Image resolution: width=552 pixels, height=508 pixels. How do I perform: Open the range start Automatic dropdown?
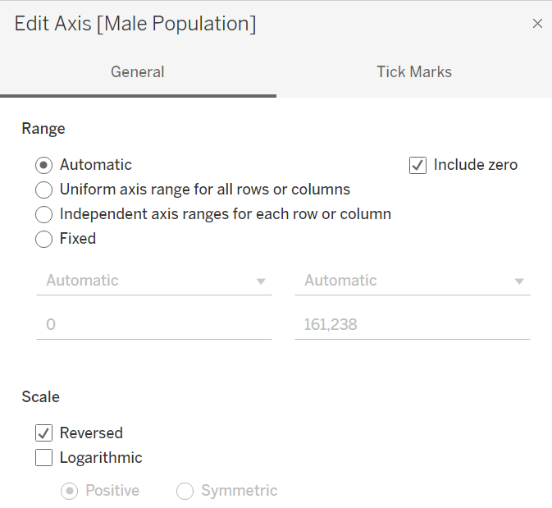153,281
